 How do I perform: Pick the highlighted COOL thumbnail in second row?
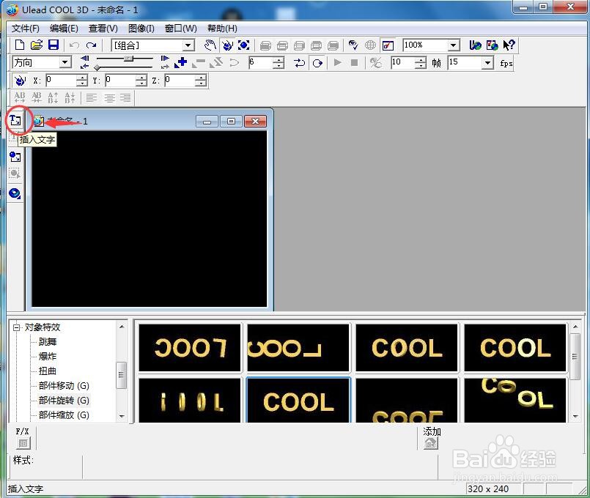pos(298,401)
